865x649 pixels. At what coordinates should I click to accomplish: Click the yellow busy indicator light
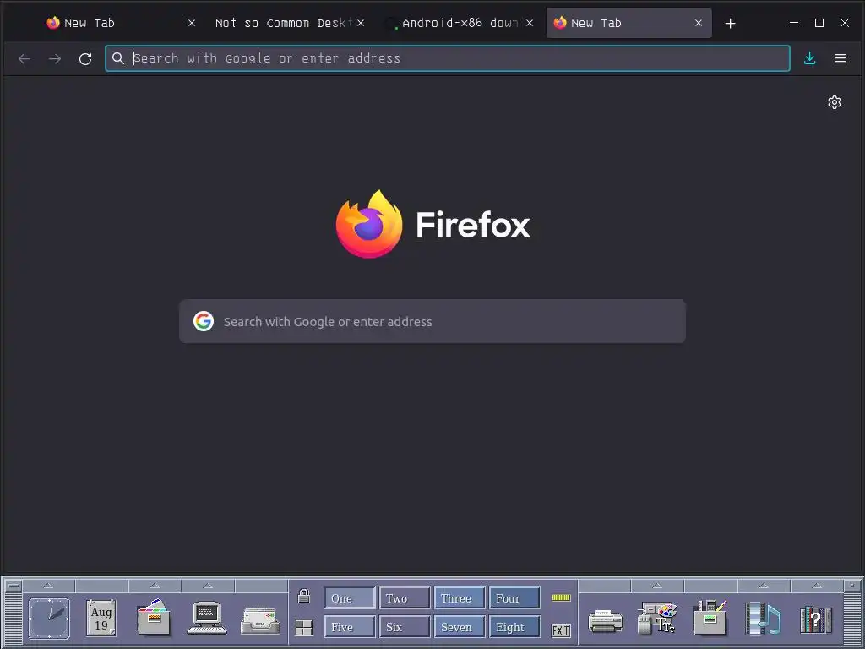pos(561,597)
